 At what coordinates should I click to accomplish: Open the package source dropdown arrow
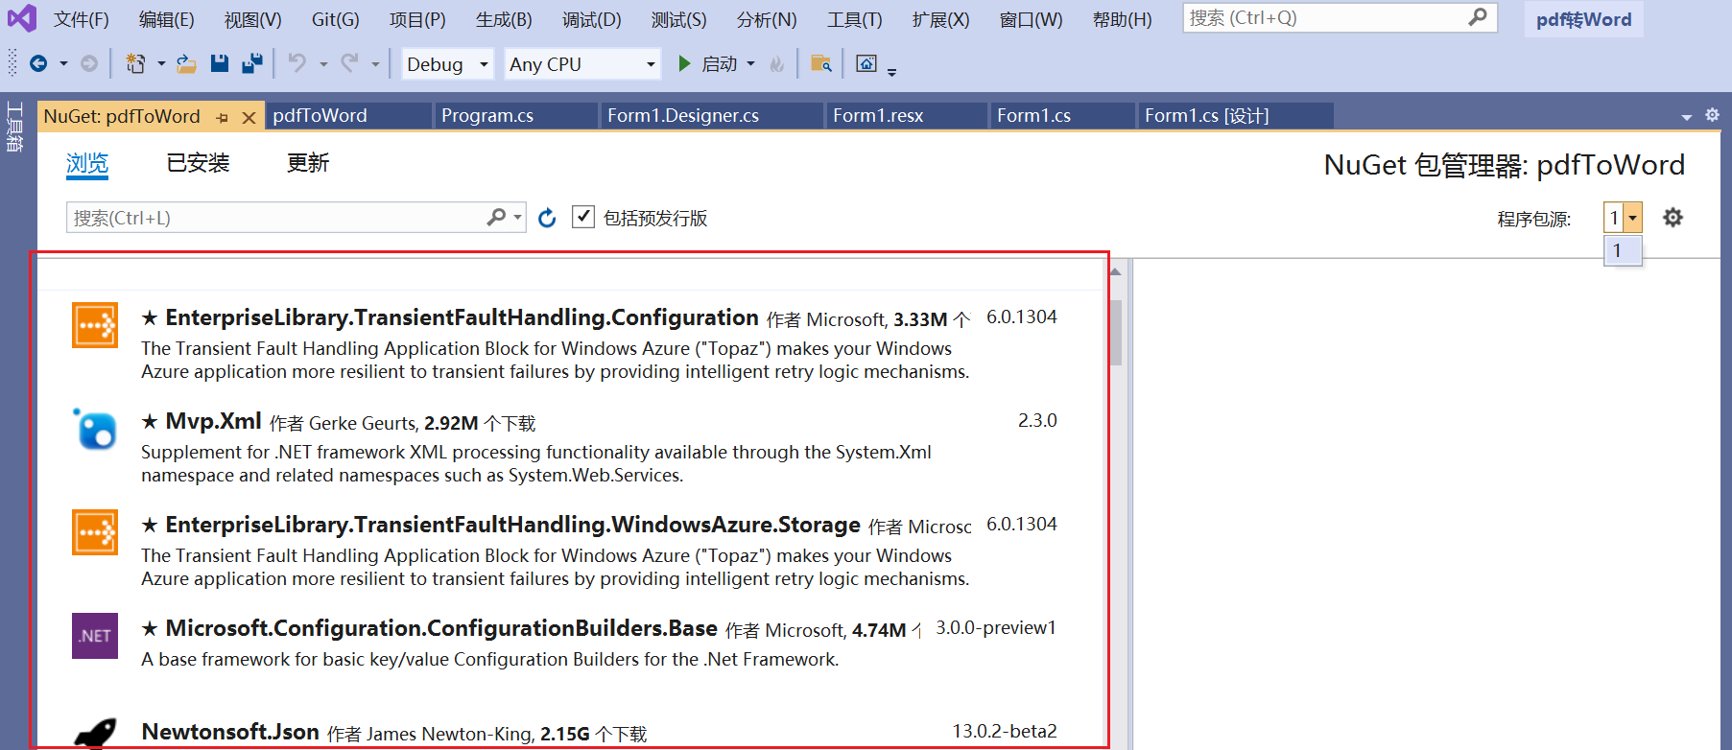tap(1632, 218)
